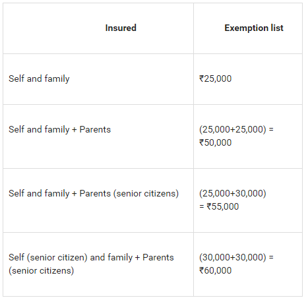Click the rupee symbol before 60,000
Screen dimensions: 308x300
[x=202, y=270]
